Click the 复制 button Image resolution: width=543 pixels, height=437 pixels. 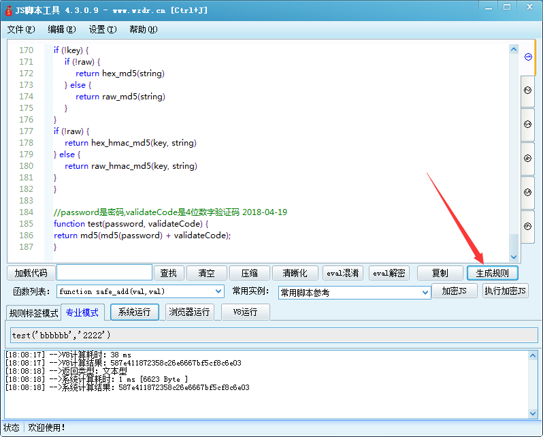pyautogui.click(x=440, y=273)
